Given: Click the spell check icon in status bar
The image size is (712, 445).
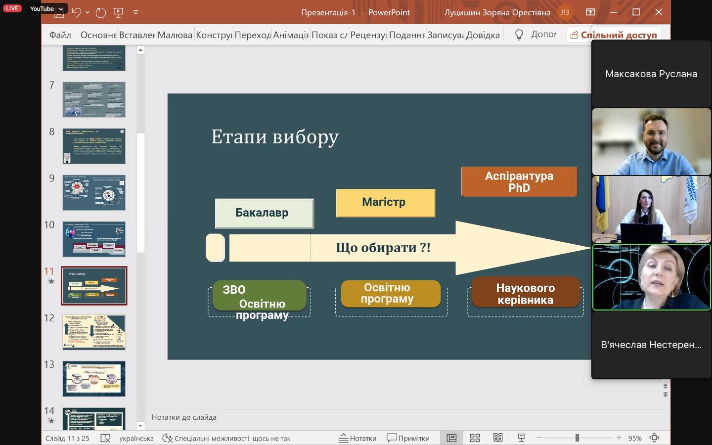Looking at the screenshot, I should coord(105,438).
